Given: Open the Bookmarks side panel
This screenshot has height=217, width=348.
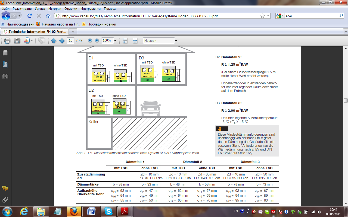Looking at the screenshot, I should click(5, 64).
